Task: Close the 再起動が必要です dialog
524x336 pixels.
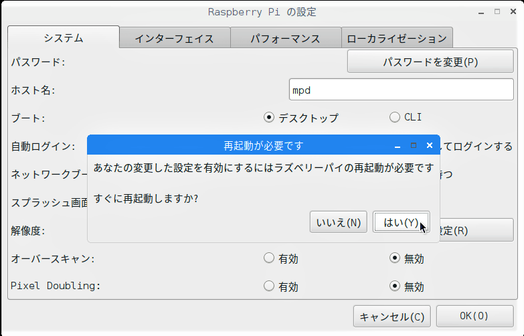Action: click(430, 145)
